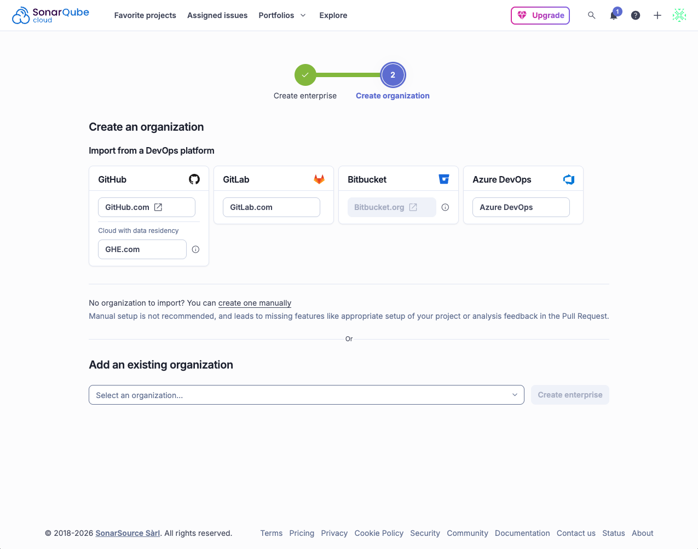Open the Explore menu item
Viewport: 698px width, 549px height.
[x=333, y=15]
